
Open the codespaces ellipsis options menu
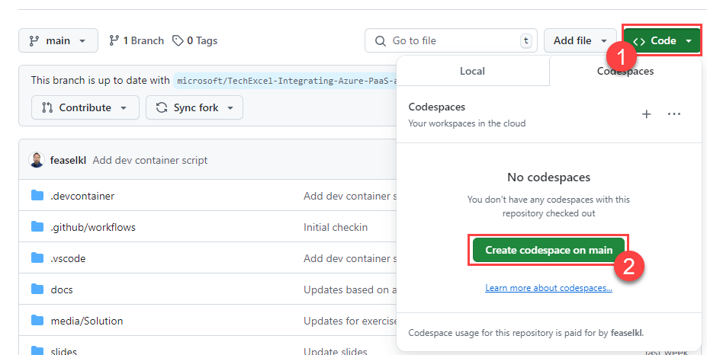coord(673,114)
